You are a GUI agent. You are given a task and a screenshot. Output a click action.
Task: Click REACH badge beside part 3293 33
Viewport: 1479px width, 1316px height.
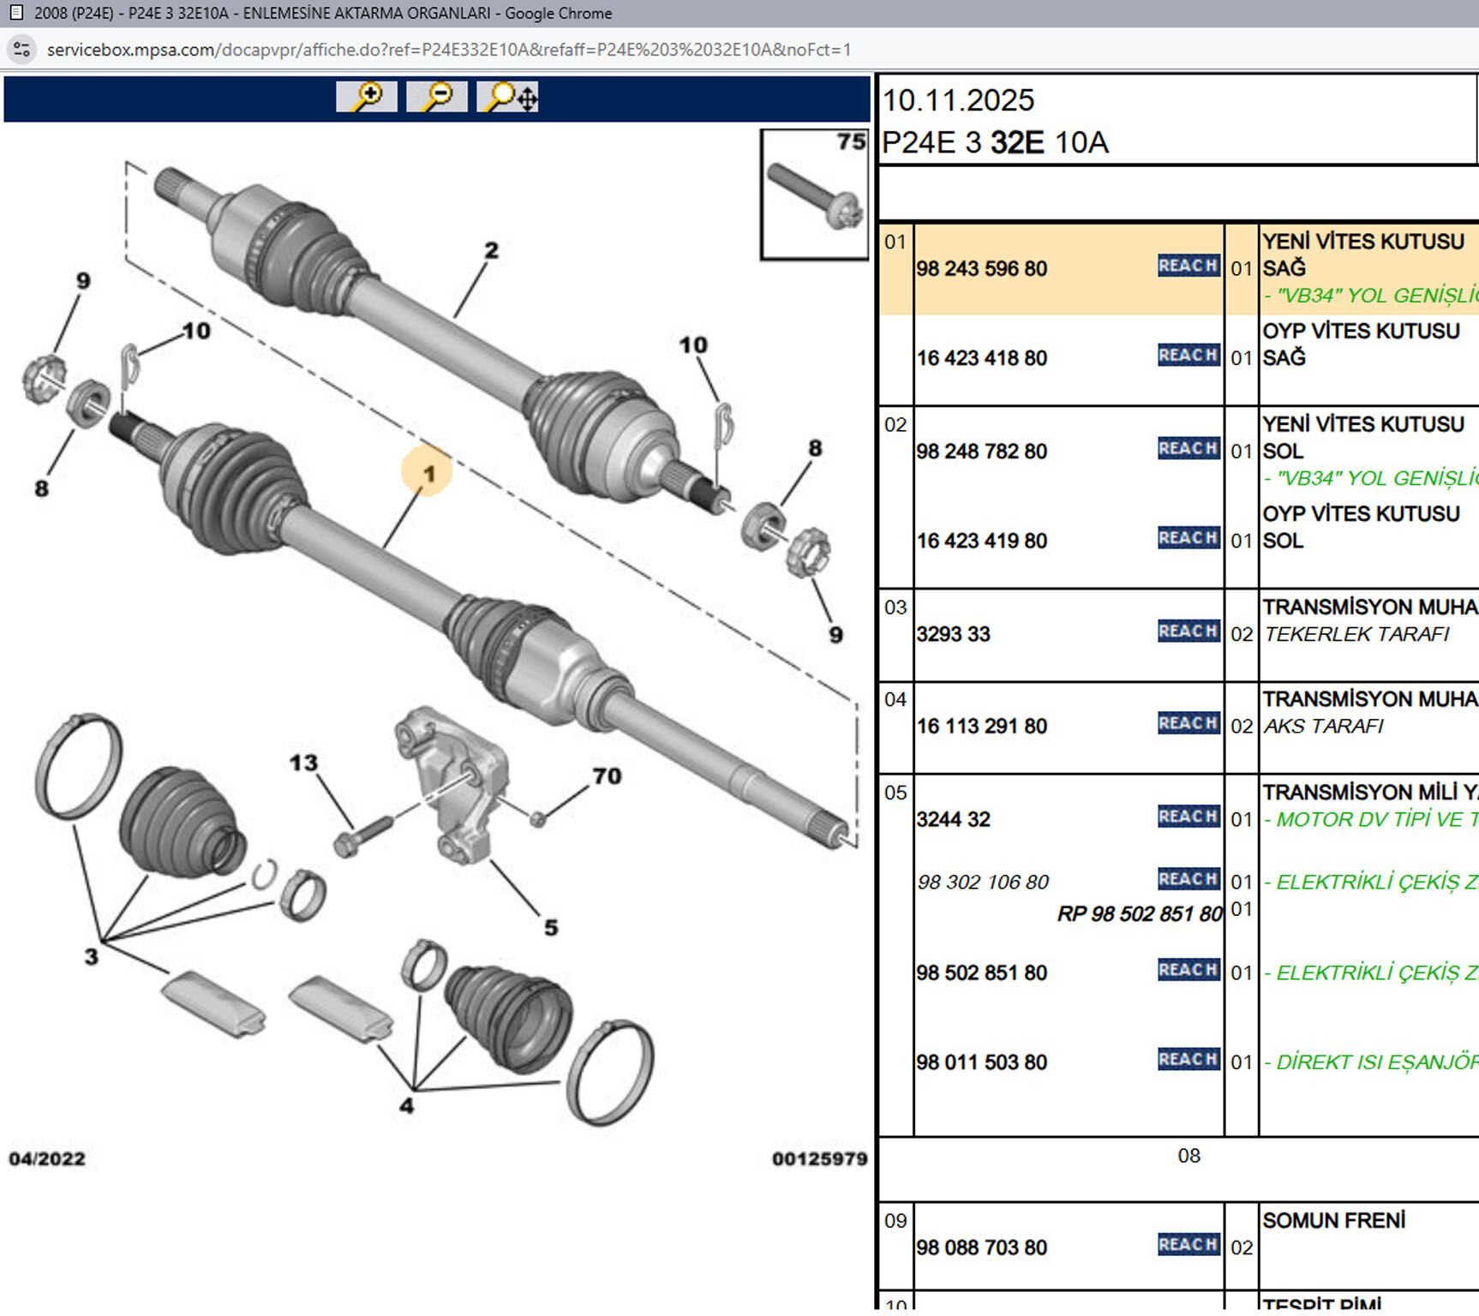tap(1188, 632)
